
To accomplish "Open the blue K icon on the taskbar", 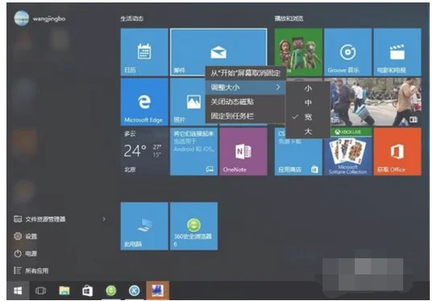I will click(x=134, y=291).
